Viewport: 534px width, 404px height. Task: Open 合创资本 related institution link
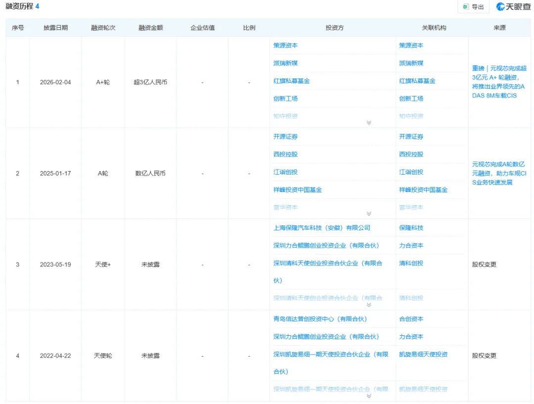click(x=411, y=319)
